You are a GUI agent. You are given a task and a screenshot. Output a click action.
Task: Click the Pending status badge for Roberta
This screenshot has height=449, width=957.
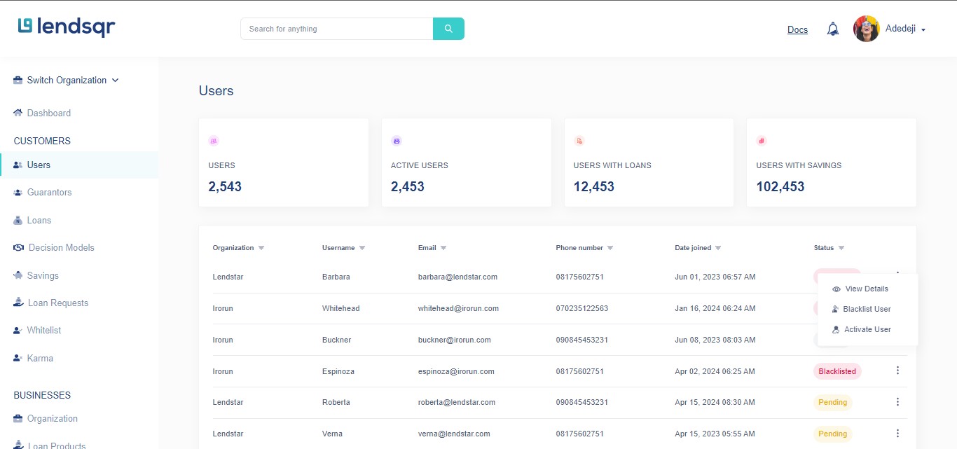(833, 402)
